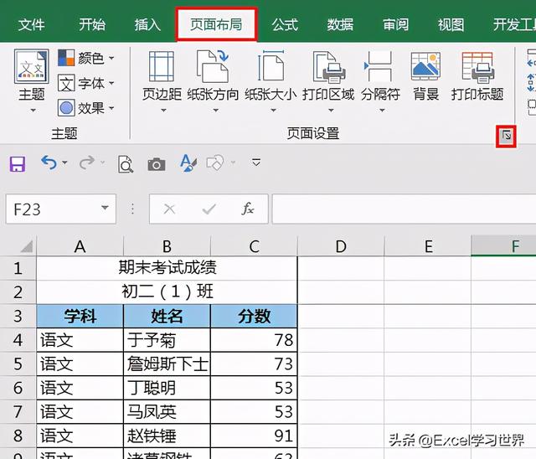
Task: Expand the Undo history dropdown arrow
Action: coord(65,162)
